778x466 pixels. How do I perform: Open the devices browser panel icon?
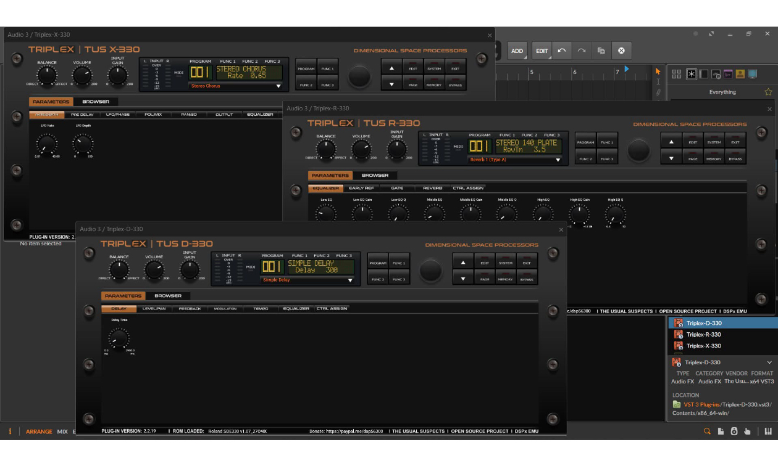tap(704, 74)
